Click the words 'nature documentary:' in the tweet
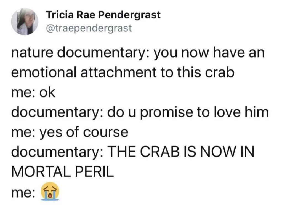This screenshot has height=213, width=298. (81, 53)
